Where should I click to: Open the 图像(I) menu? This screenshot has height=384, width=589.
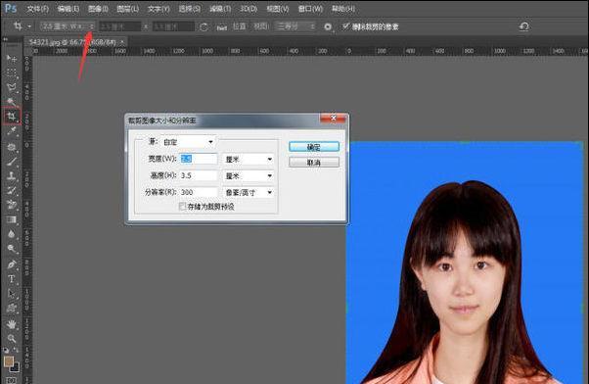(x=98, y=9)
